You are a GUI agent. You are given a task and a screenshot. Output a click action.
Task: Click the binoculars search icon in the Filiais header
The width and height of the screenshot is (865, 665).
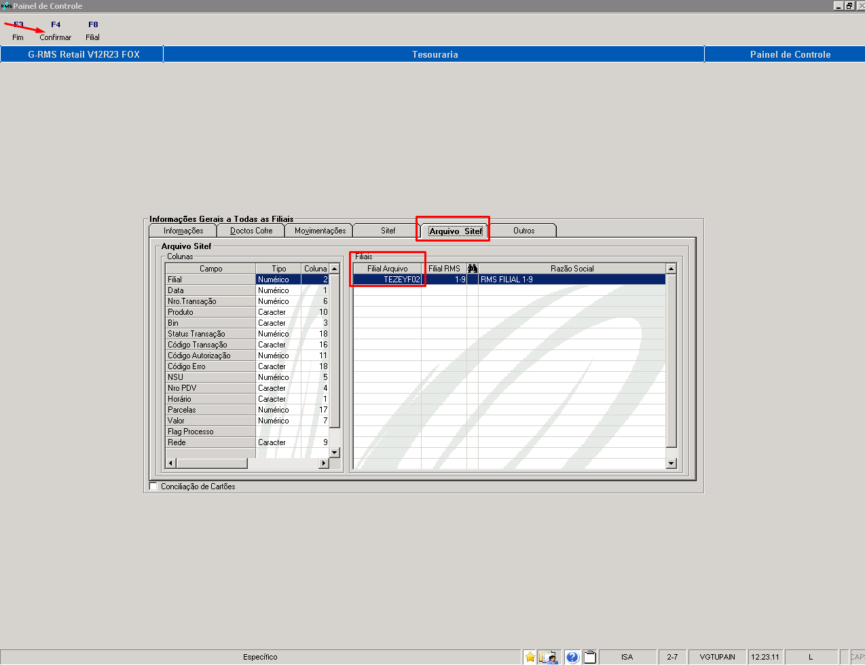point(473,269)
